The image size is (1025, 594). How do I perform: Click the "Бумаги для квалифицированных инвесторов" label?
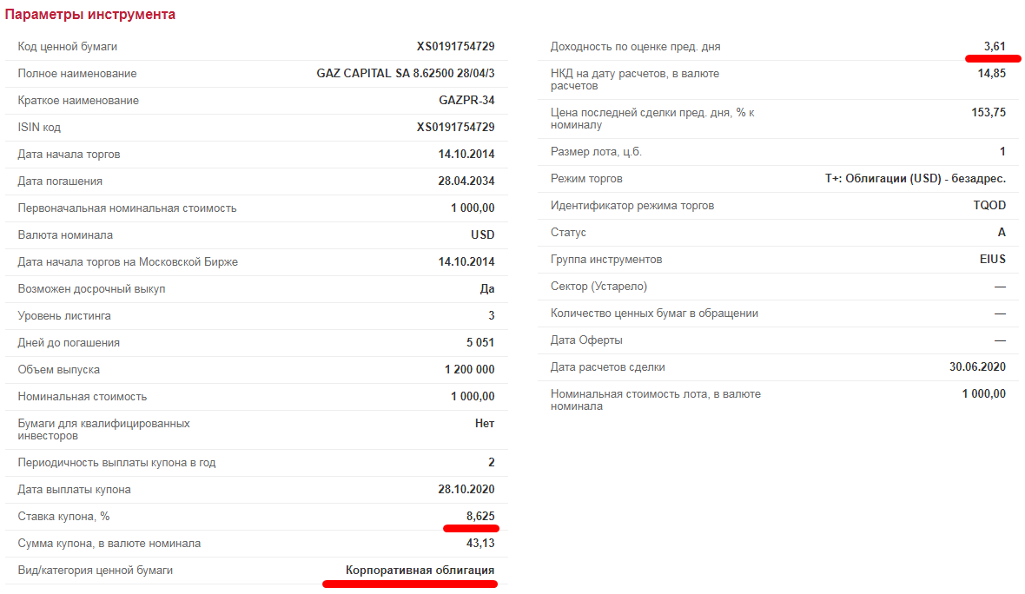tap(103, 429)
